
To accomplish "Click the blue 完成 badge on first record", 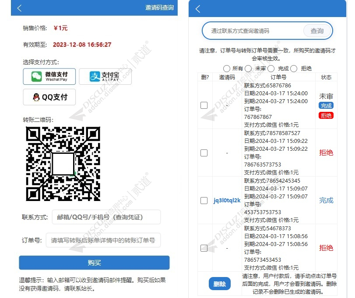I will pyautogui.click(x=326, y=105).
